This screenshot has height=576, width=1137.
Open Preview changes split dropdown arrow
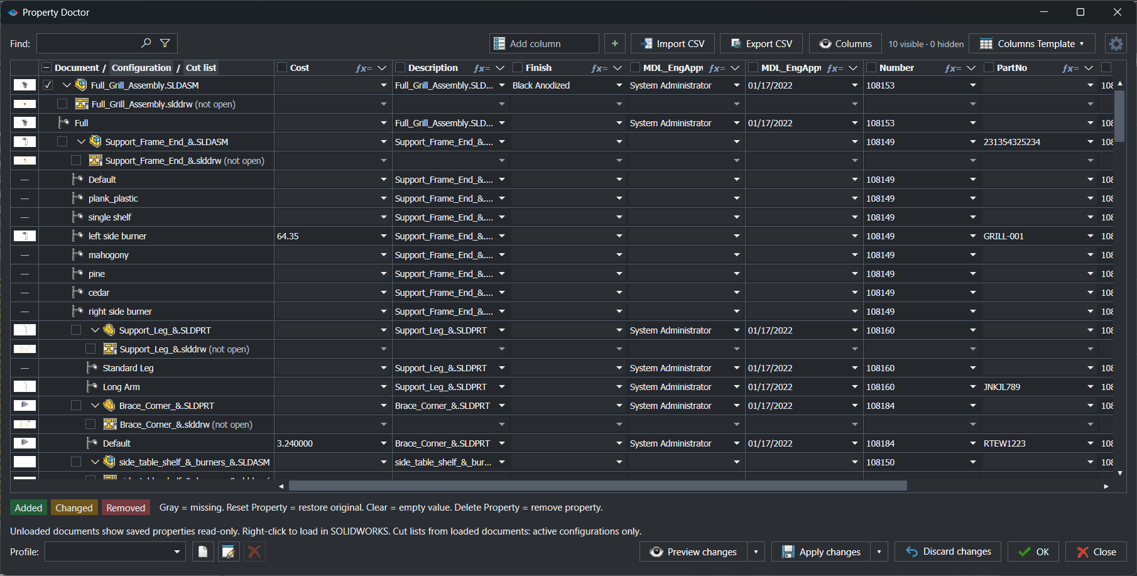(756, 552)
